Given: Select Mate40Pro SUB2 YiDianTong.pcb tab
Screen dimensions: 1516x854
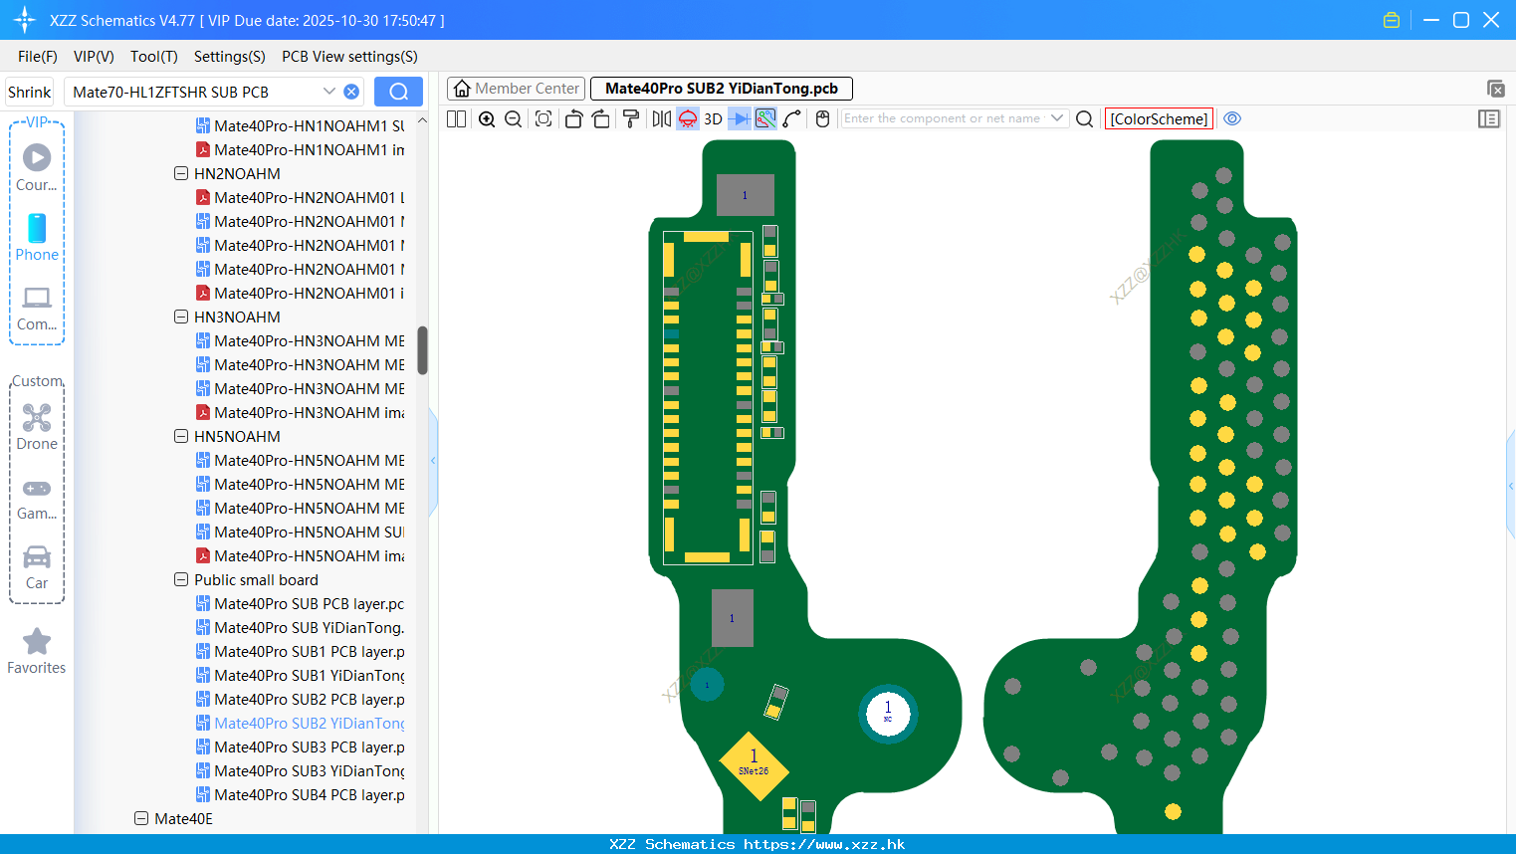Looking at the screenshot, I should [x=722, y=89].
